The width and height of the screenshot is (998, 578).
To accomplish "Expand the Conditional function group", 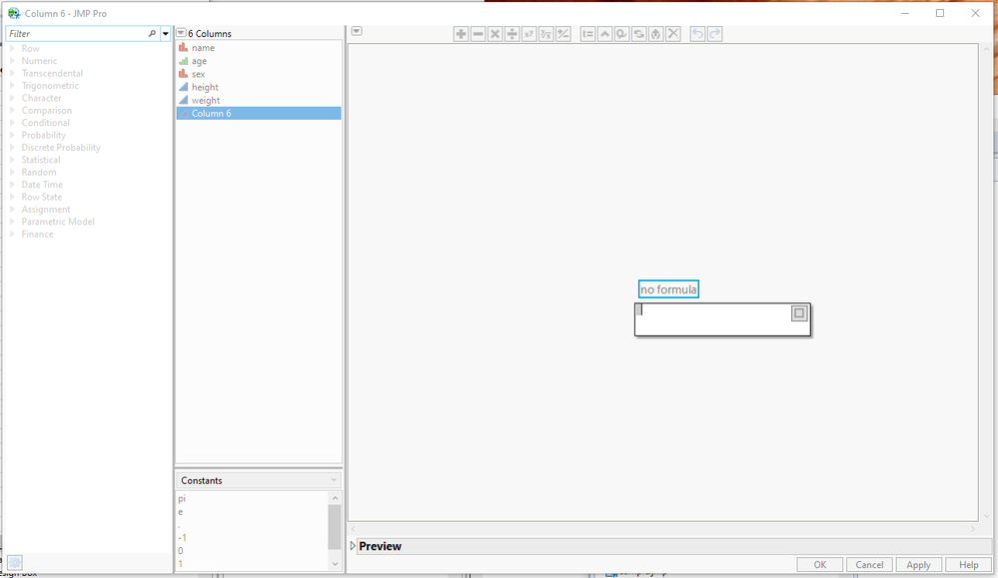I will pyautogui.click(x=12, y=123).
